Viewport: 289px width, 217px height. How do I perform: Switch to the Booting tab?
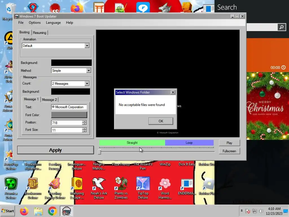click(24, 32)
